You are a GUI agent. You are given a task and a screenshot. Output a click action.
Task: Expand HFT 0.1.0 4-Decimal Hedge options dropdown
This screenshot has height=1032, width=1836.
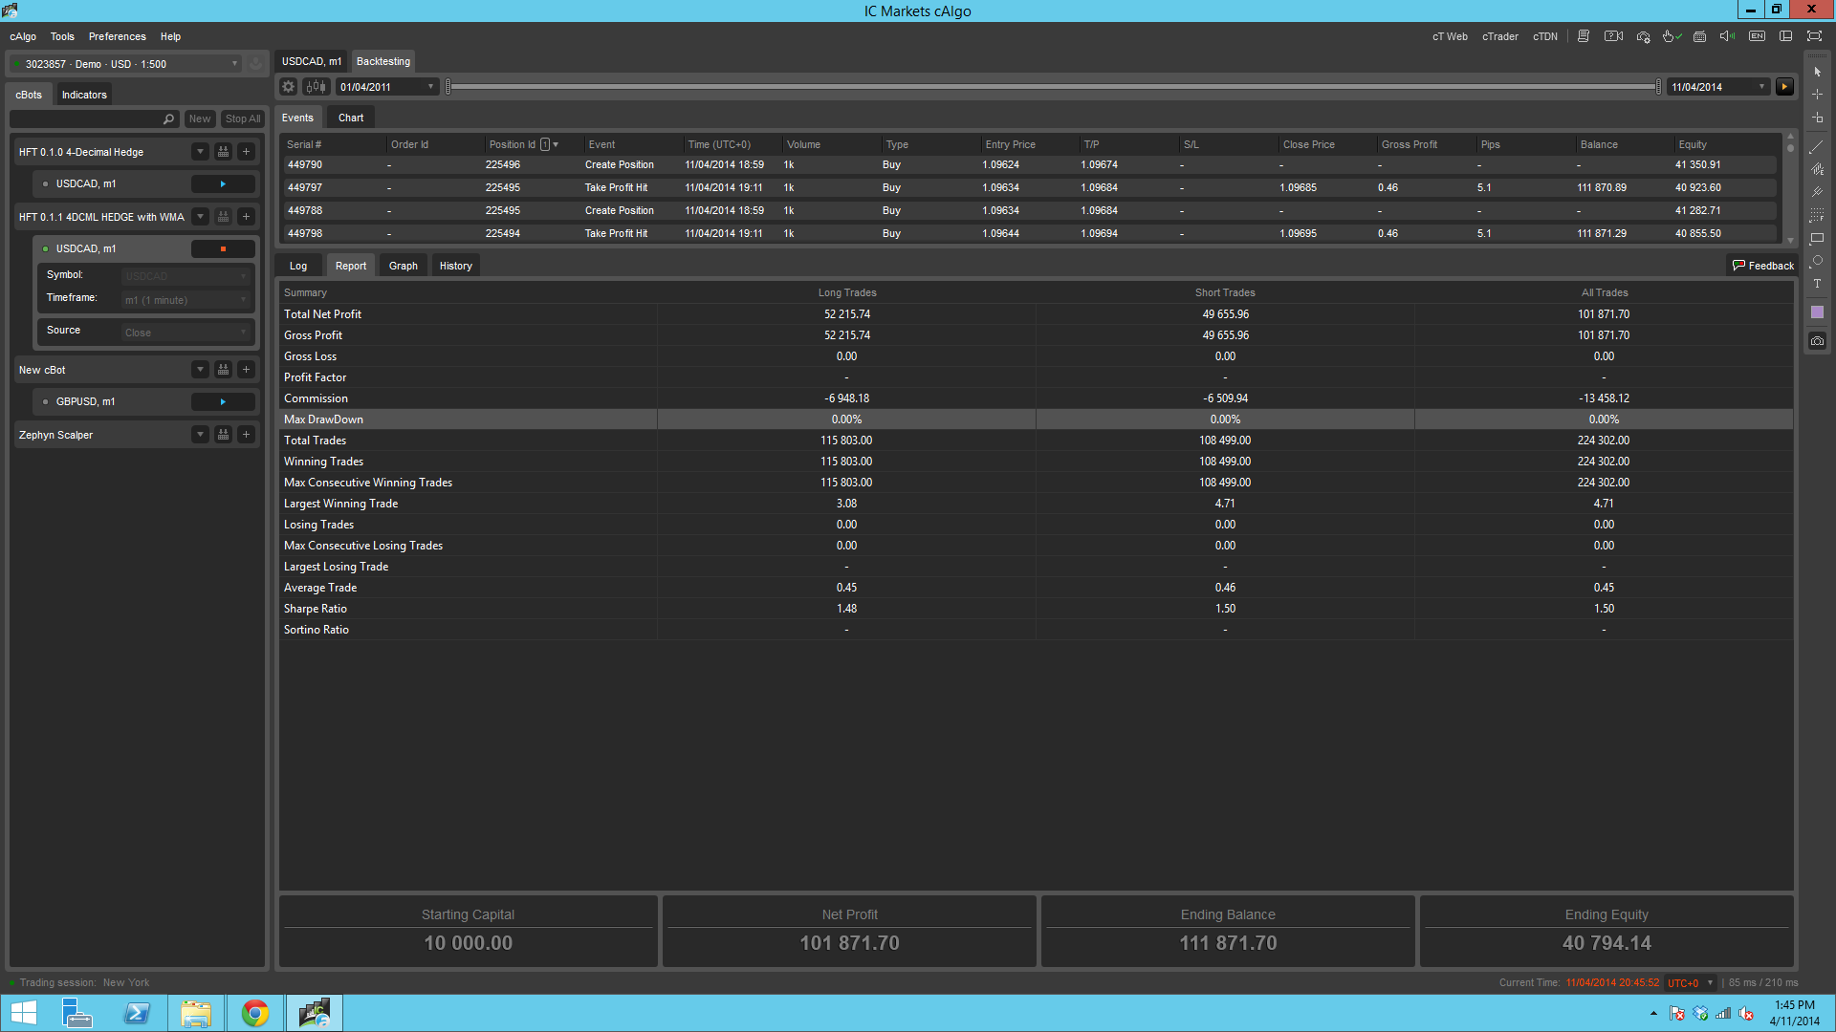(200, 152)
